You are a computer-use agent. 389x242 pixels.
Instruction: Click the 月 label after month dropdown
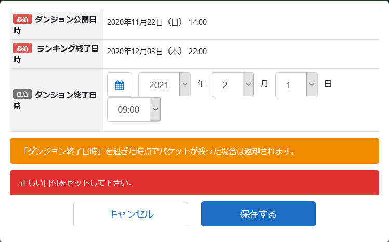(264, 83)
